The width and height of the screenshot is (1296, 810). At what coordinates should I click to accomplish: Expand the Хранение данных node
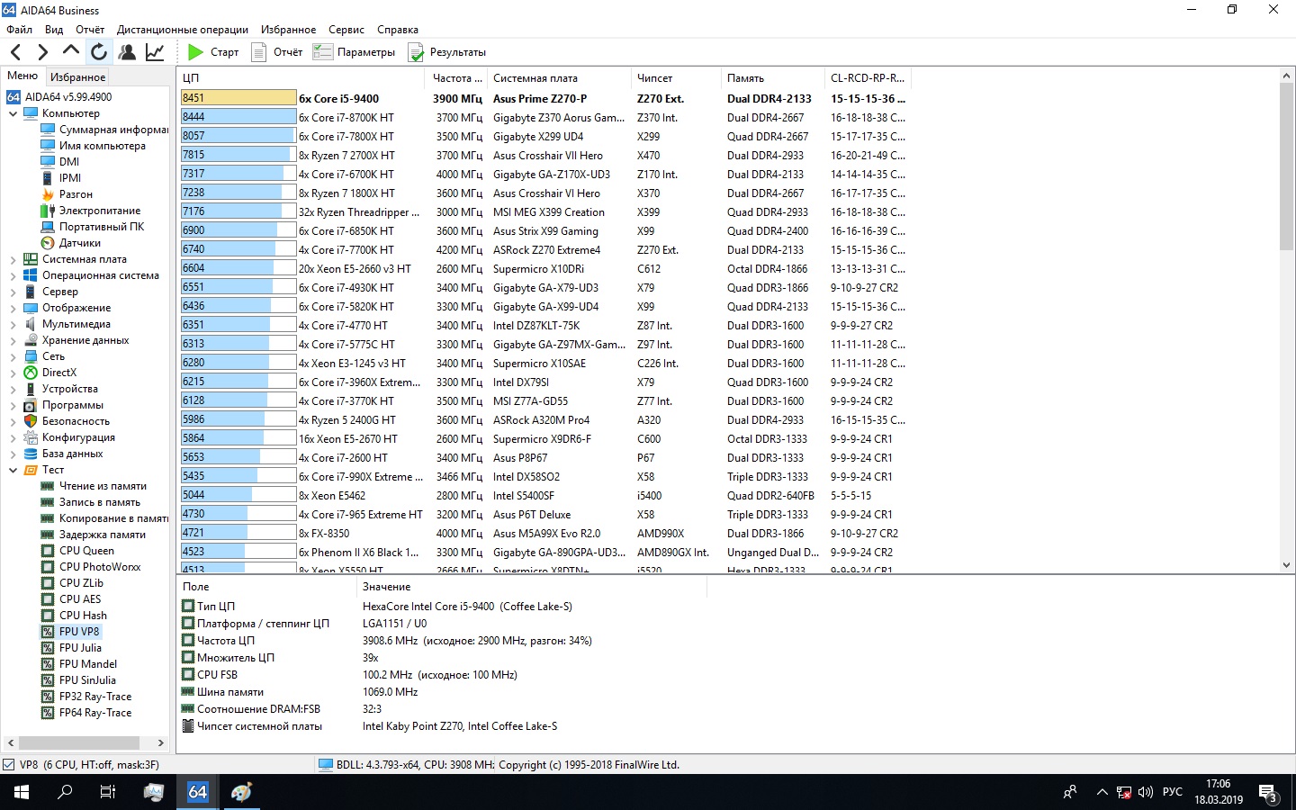pyautogui.click(x=13, y=340)
